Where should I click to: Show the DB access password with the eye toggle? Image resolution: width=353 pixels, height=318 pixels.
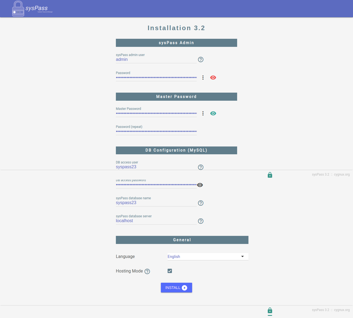click(200, 185)
